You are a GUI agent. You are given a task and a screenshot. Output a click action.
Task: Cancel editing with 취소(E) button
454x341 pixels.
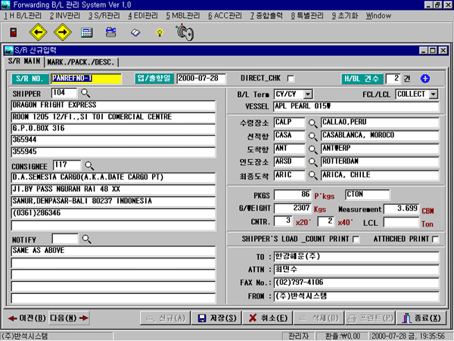[268, 318]
